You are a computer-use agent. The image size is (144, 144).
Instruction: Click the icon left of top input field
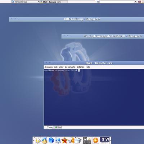[98, 2]
